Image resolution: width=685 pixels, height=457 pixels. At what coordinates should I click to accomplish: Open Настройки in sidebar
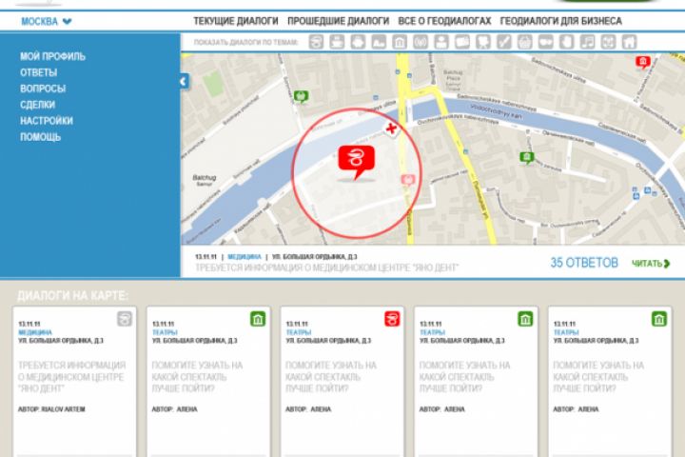[47, 121]
